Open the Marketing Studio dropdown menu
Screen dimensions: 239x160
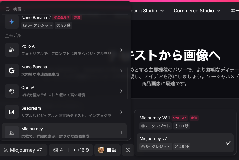tap(147, 11)
